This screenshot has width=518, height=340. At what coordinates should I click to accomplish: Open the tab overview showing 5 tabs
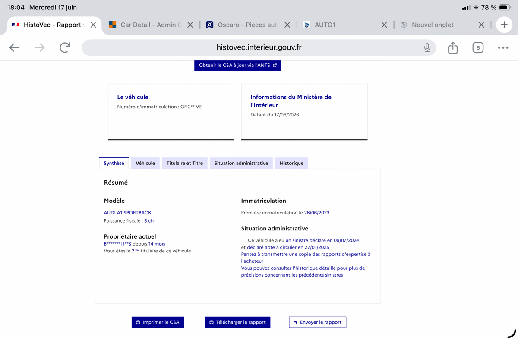(x=477, y=47)
